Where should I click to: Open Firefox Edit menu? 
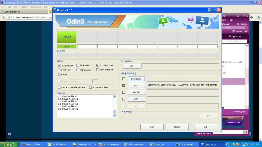(x=9, y=7)
